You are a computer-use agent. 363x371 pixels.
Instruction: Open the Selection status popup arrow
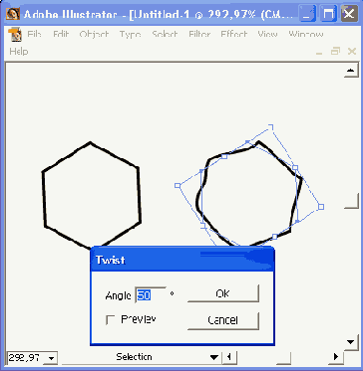click(214, 357)
